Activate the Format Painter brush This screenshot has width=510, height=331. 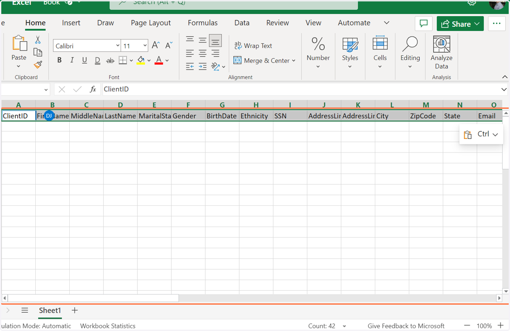pyautogui.click(x=38, y=65)
